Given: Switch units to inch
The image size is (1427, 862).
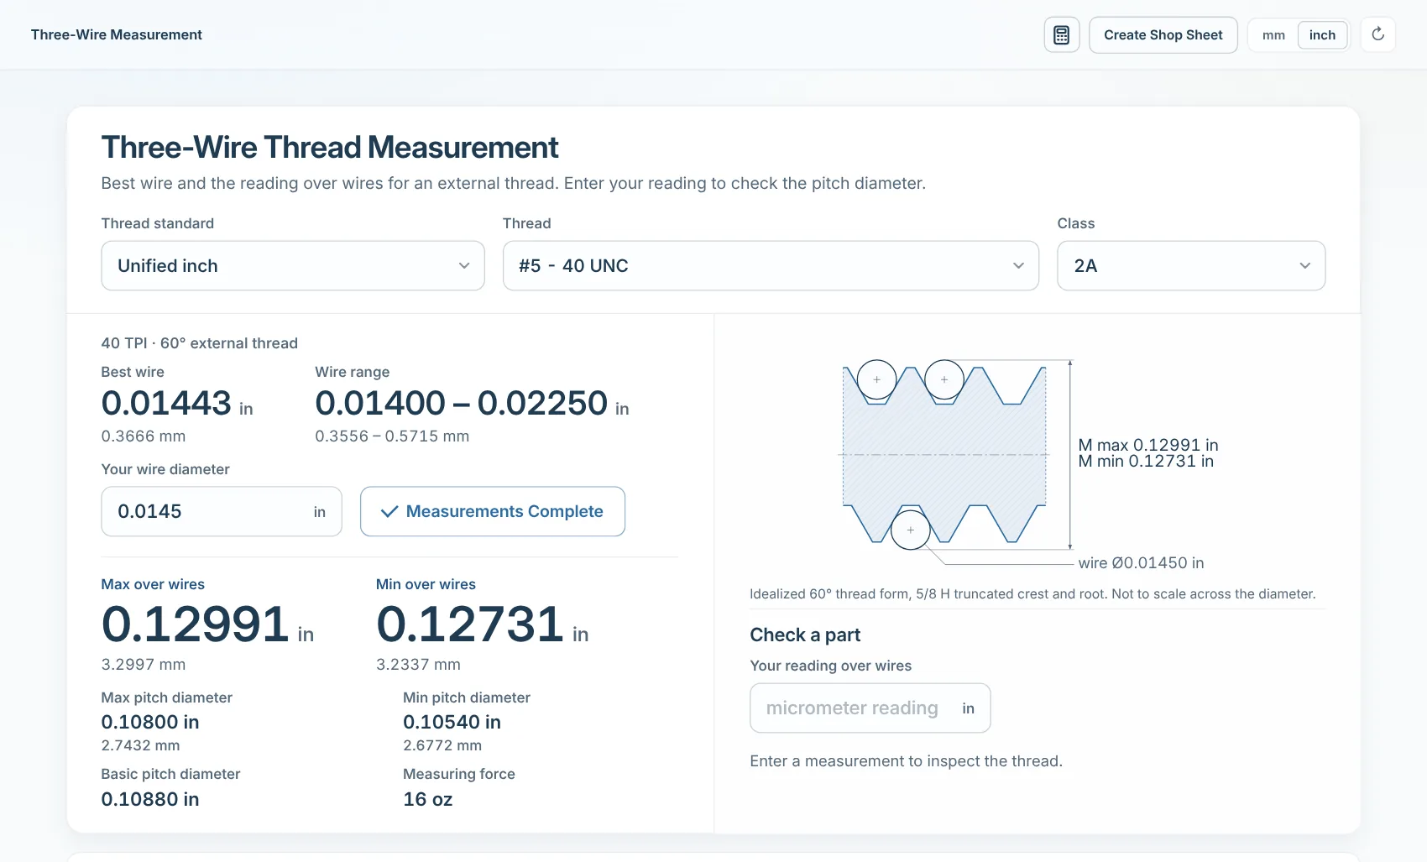Looking at the screenshot, I should click(1322, 35).
